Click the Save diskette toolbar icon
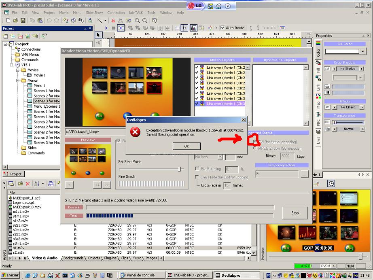The width and height of the screenshot is (373, 280). coord(23,21)
